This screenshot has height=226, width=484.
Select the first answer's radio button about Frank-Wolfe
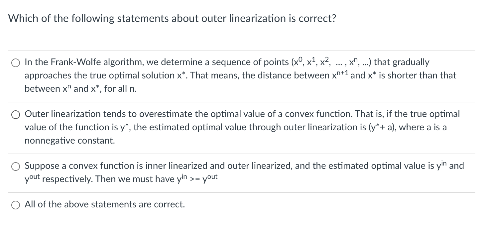pos(15,62)
